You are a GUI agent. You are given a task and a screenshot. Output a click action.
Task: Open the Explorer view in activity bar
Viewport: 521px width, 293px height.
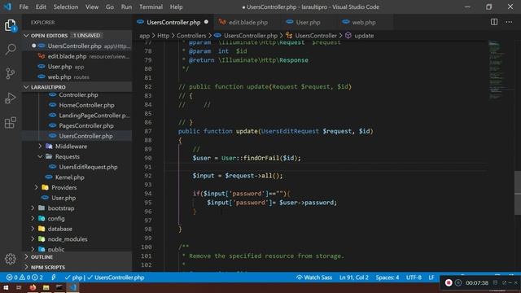11,25
